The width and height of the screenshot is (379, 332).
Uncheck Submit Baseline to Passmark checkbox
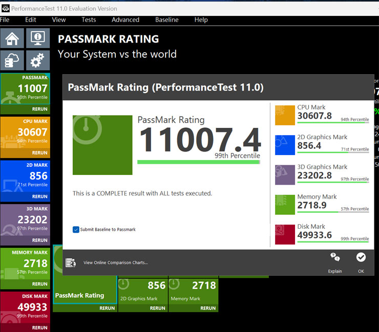point(76,230)
